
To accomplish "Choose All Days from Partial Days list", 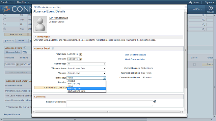I will pyautogui.click(x=86, y=81).
